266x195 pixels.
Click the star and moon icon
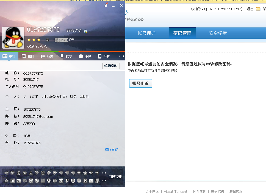pos(85,173)
